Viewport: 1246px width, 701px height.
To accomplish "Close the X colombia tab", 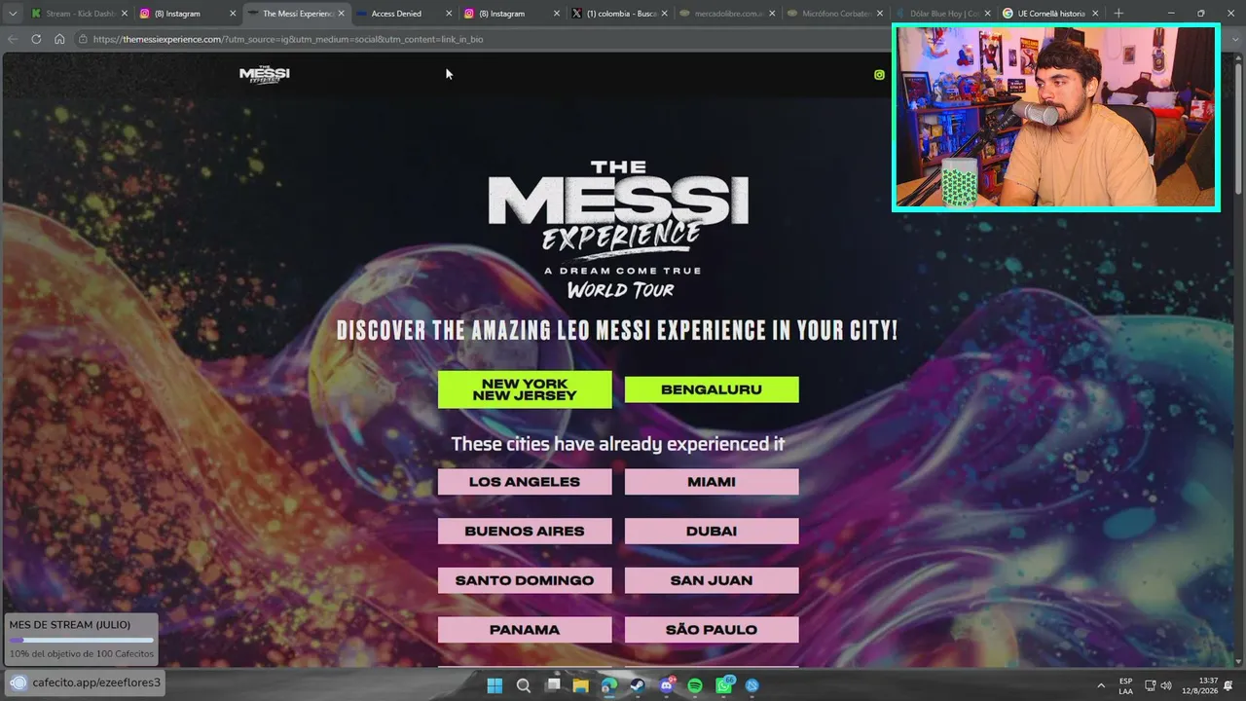I will (x=665, y=14).
